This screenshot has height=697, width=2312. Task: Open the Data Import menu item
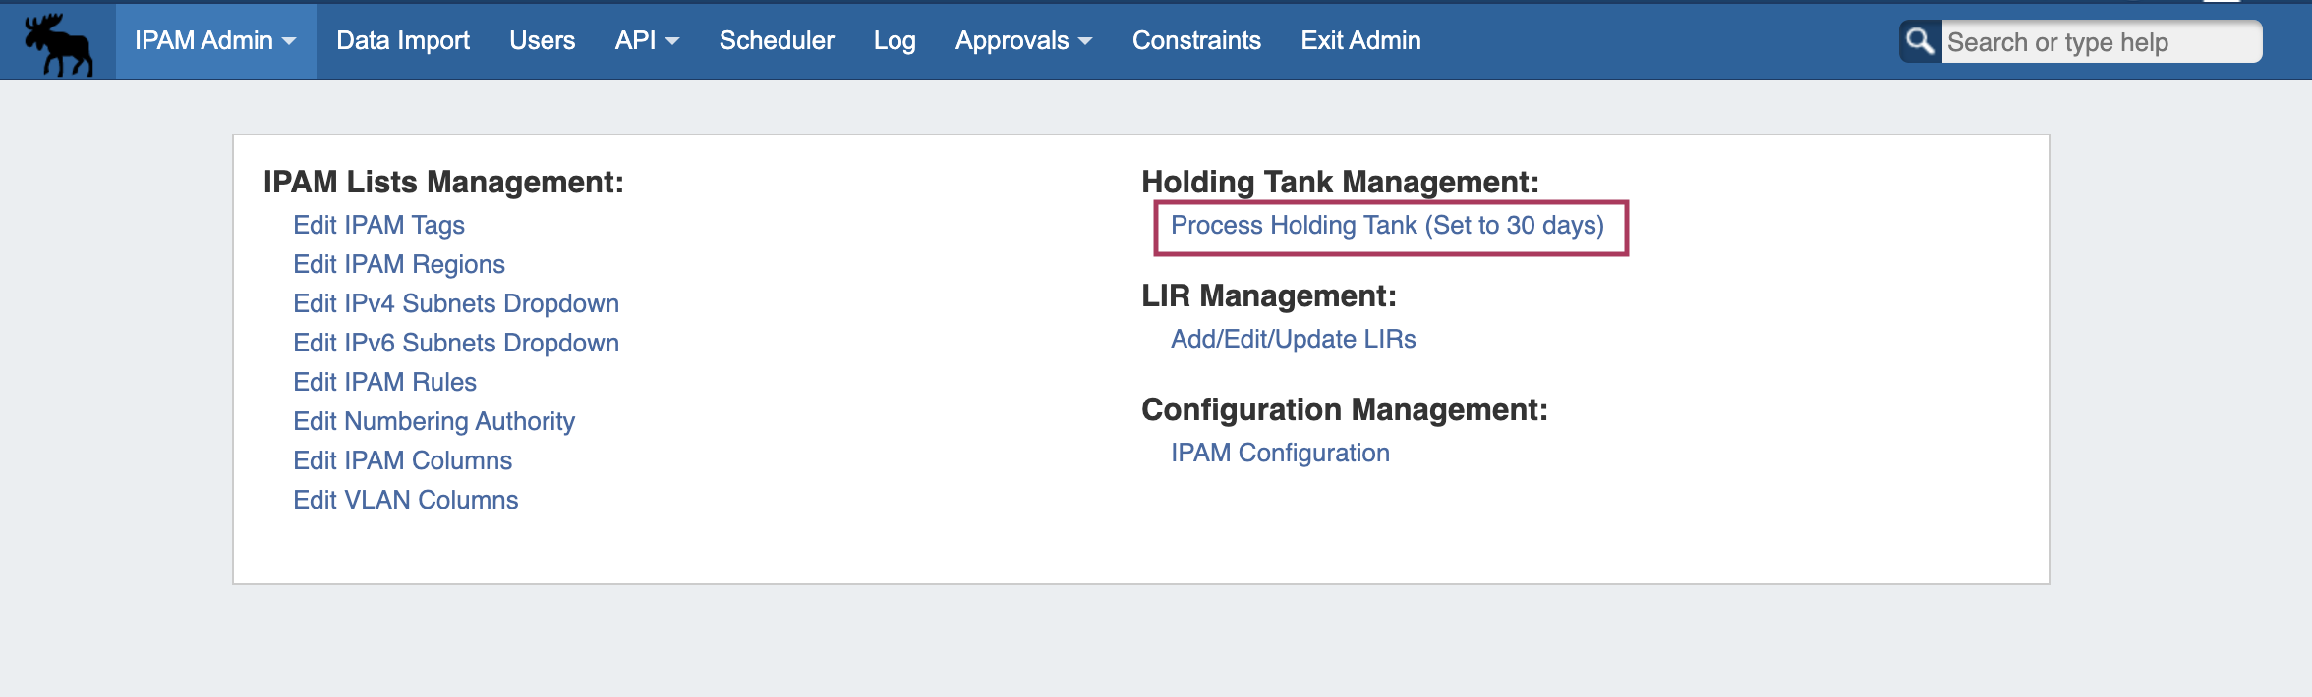point(402,40)
